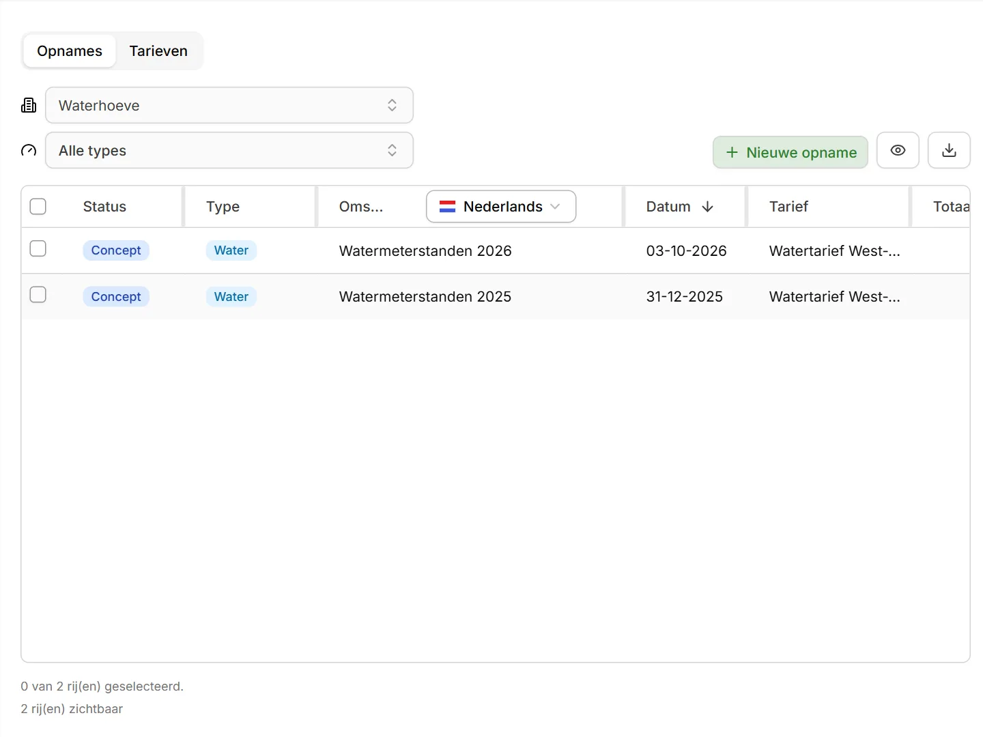Check the Watermeterstanden 2025 row checkbox

click(38, 294)
